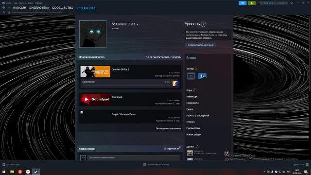311x175 pixels.
Task: Toggle the Подписаться checkbox
Action: (165, 149)
